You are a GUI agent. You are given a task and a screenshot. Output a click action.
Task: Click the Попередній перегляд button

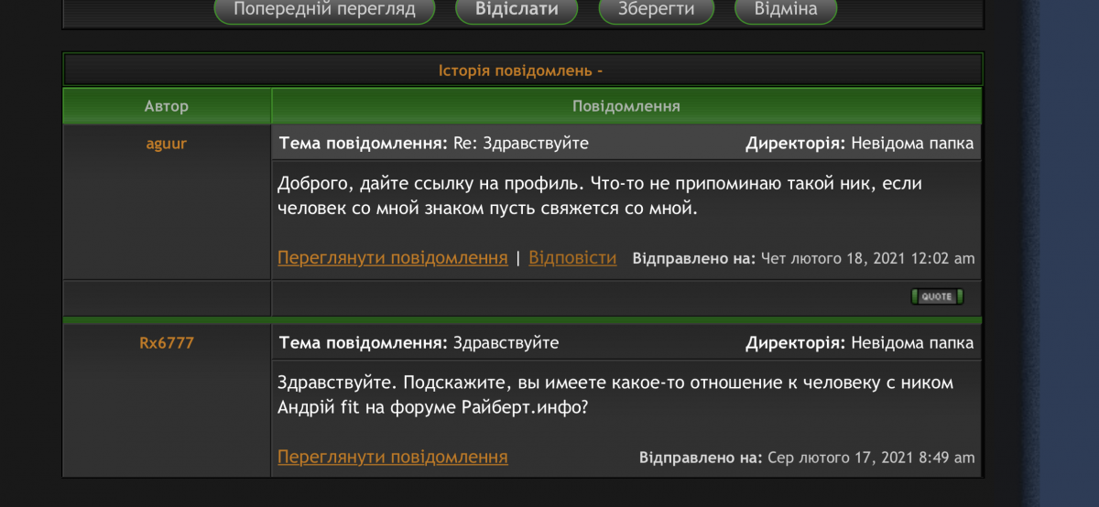(325, 10)
